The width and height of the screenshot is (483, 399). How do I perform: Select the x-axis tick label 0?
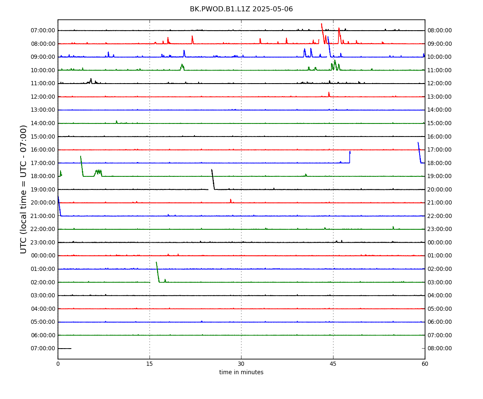click(x=58, y=364)
